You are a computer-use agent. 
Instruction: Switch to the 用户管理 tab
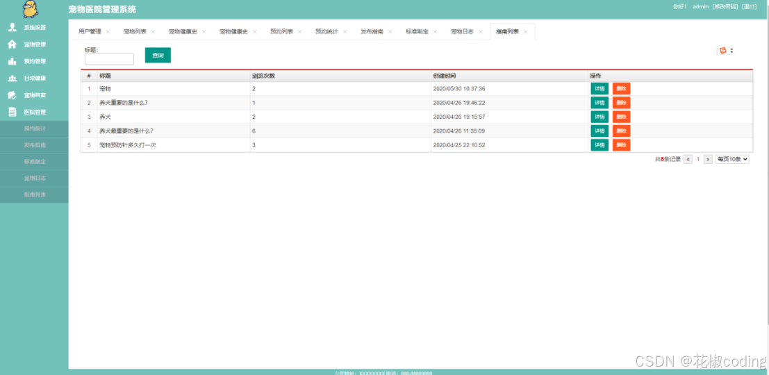point(90,31)
